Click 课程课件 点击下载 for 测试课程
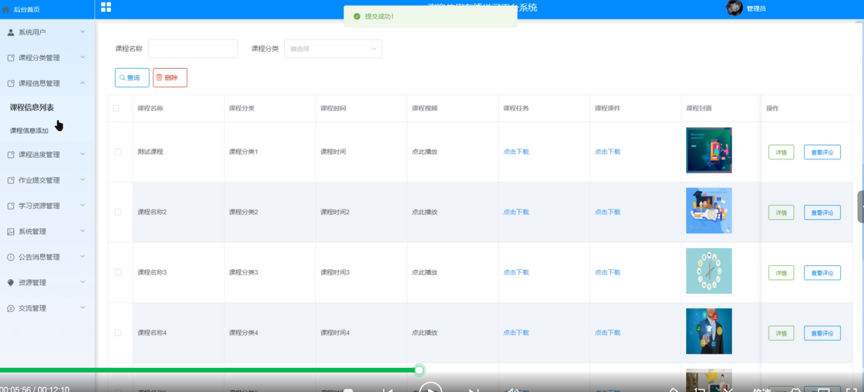The width and height of the screenshot is (864, 392). pos(607,152)
